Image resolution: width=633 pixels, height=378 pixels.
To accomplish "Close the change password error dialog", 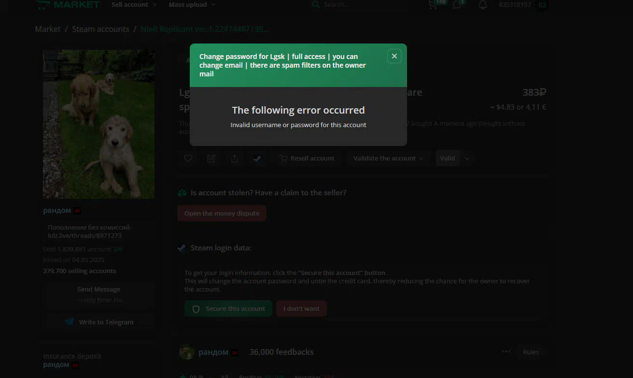I will (394, 56).
